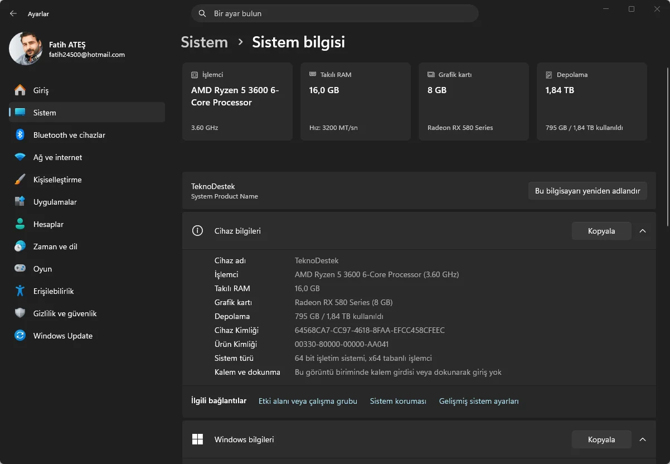Open Gelişmiş sistem ayarları link

(x=479, y=401)
